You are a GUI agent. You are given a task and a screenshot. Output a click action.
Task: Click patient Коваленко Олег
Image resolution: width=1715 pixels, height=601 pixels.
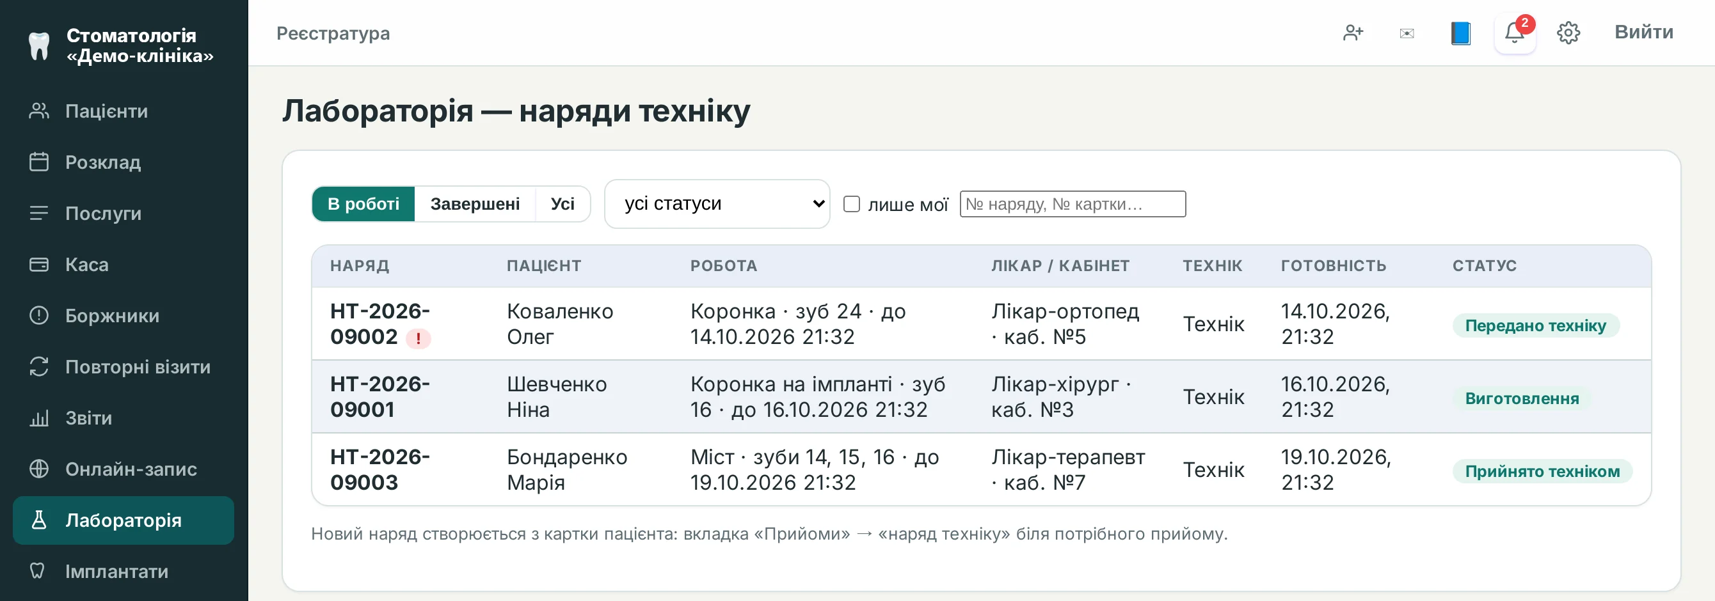coord(560,324)
